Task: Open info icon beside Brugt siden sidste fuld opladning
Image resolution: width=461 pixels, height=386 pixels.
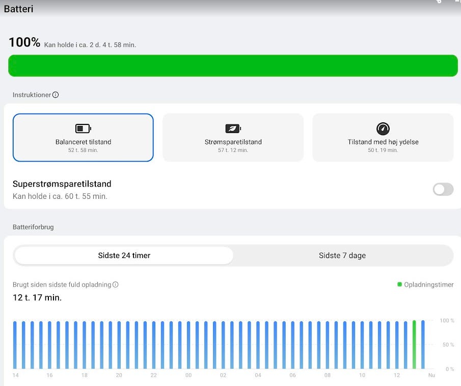Action: pos(116,285)
